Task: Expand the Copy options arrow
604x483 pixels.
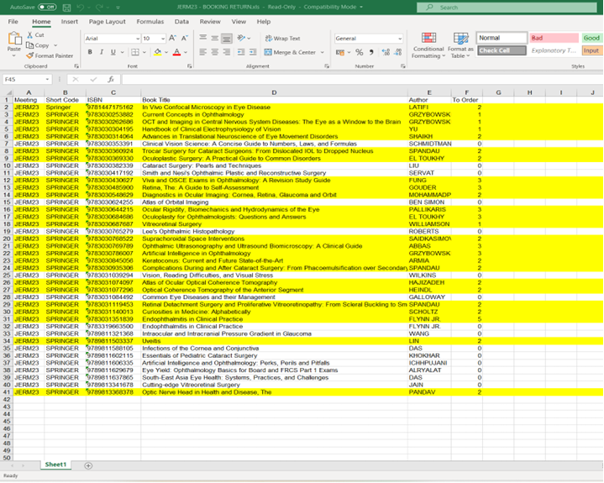Action: (x=55, y=45)
